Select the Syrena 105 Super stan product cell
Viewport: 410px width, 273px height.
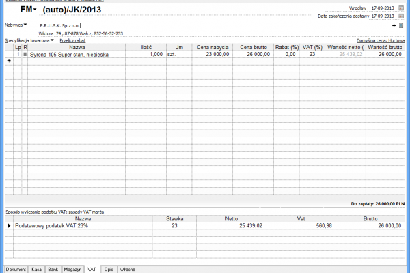click(x=77, y=53)
